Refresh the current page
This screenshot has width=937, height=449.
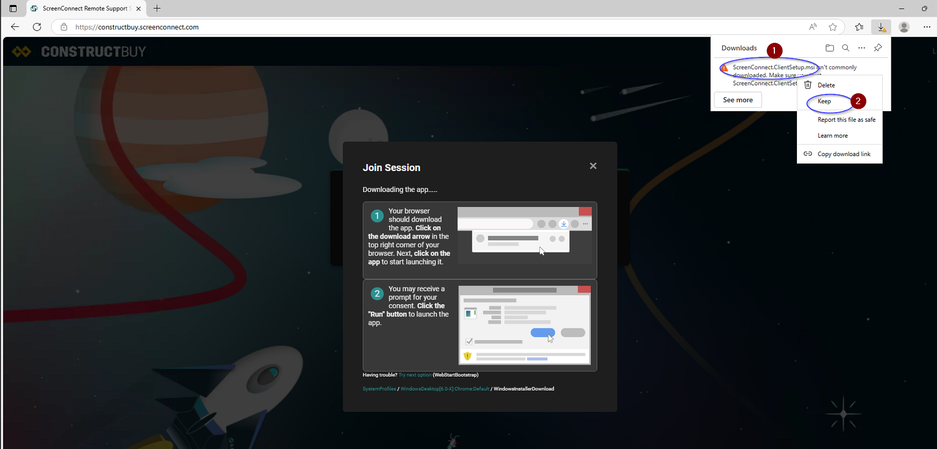37,27
